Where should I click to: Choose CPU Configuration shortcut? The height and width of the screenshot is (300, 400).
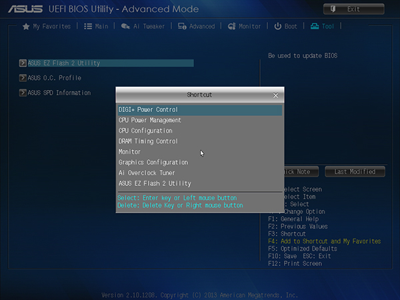pos(200,131)
